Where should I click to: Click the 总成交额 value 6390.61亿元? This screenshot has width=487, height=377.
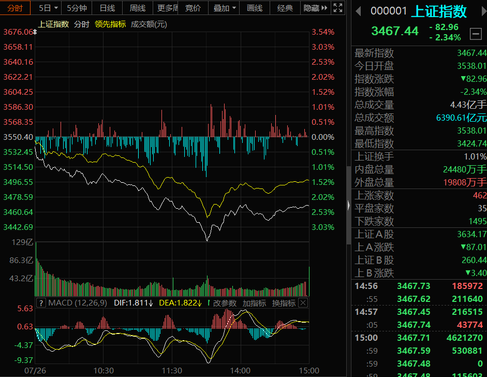(461, 118)
